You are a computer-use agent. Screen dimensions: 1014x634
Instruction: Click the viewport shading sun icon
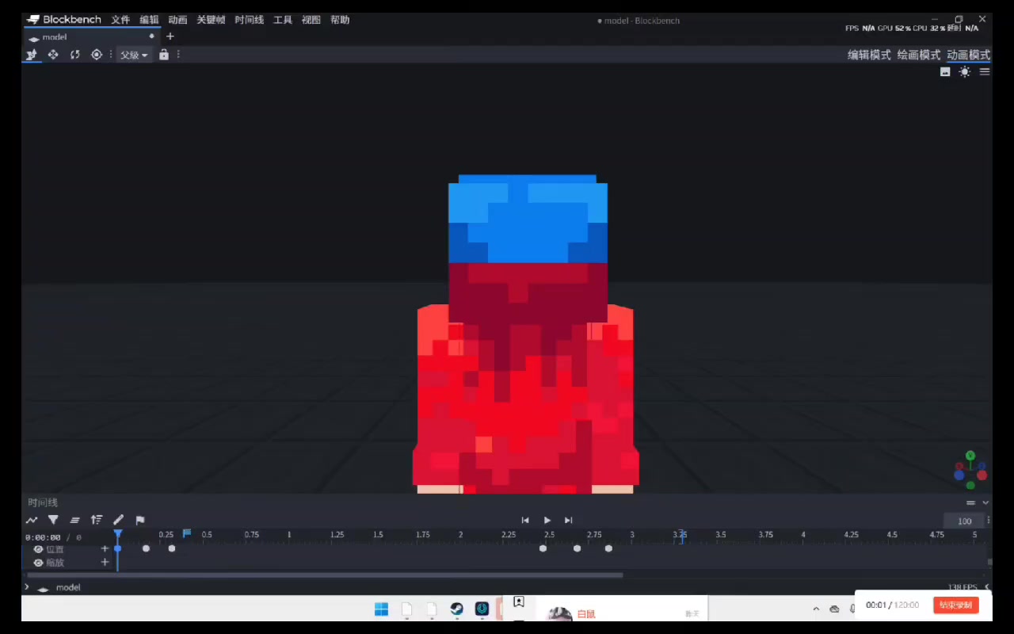click(x=964, y=71)
